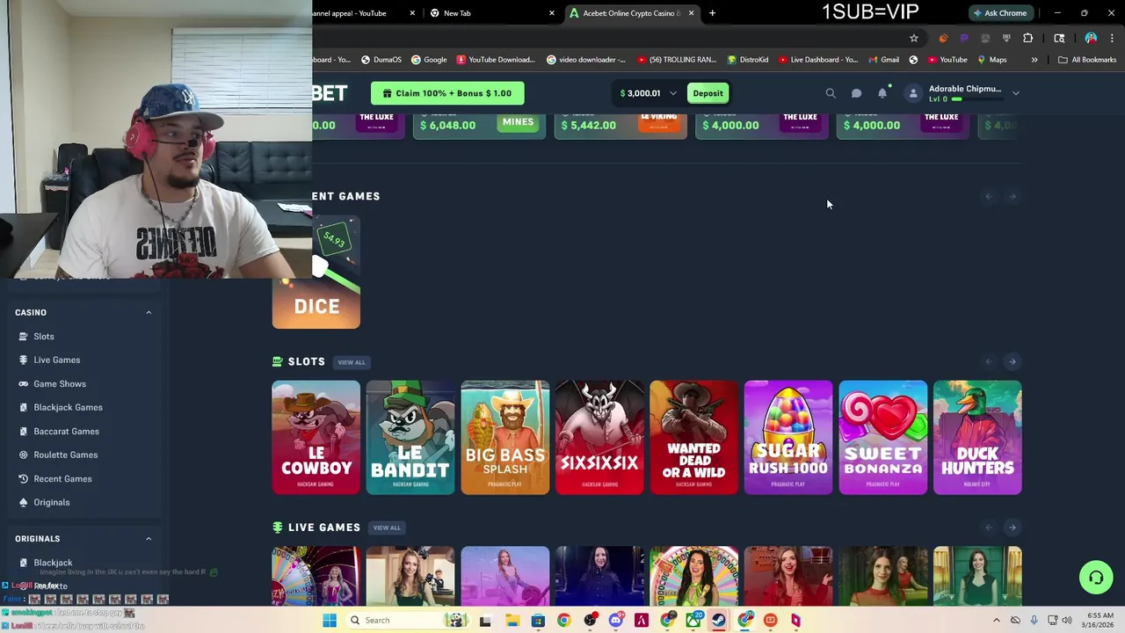
Task: Claim the 100% bonus button
Action: [447, 93]
